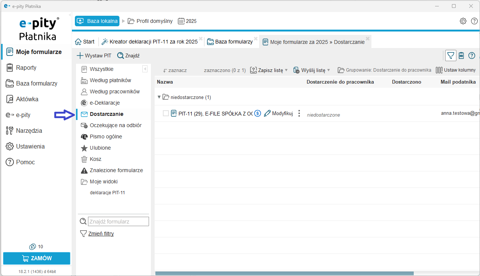Screen dimensions: 480x276
Task: Click zaznacz to select all forms
Action: tap(175, 70)
